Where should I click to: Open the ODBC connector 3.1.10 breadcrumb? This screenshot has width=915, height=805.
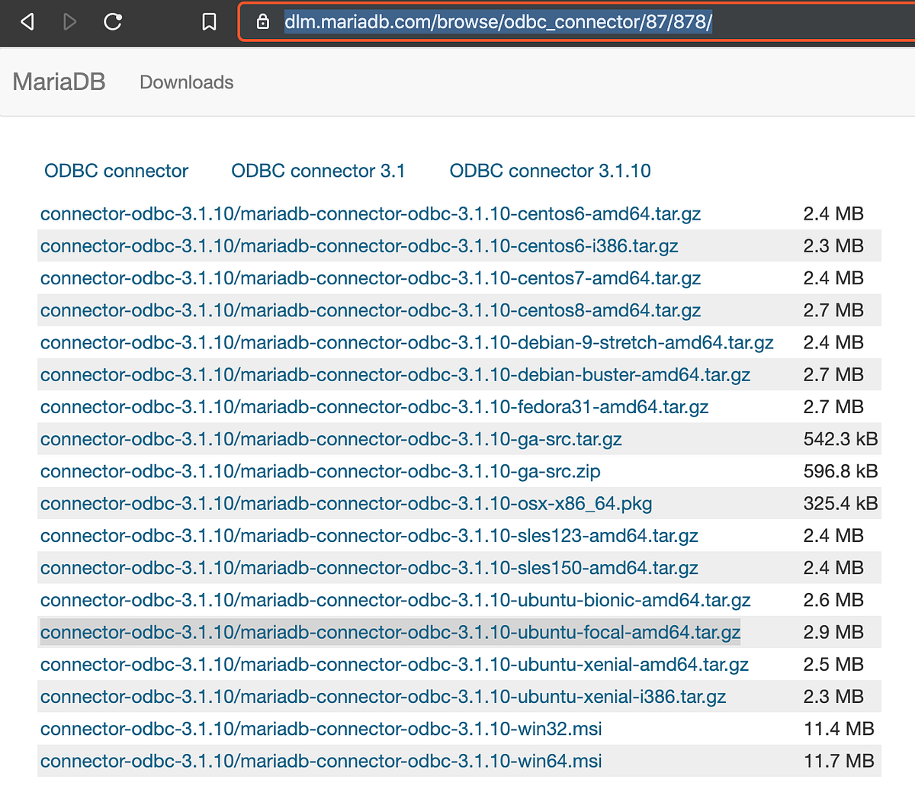(550, 171)
